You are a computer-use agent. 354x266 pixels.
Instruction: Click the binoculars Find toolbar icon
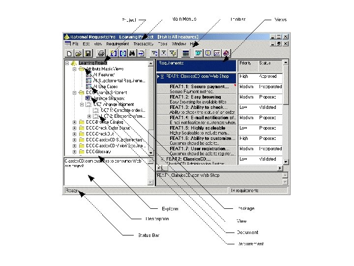coord(132,53)
